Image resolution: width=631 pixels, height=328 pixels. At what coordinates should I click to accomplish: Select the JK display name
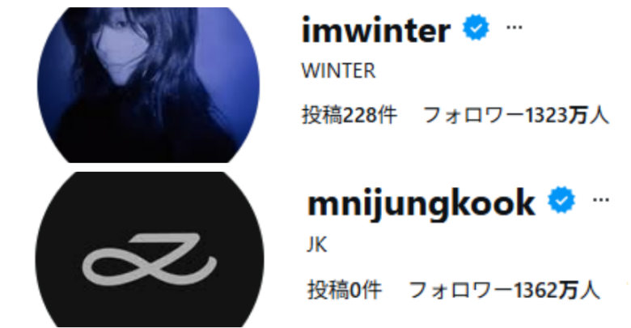[x=317, y=245]
